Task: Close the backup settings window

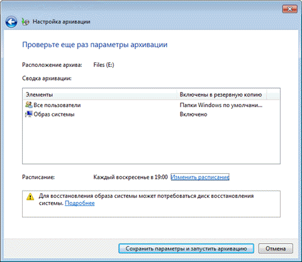Action: [289, 9]
